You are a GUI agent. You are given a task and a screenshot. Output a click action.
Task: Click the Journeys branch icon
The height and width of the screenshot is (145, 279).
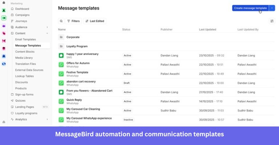[12, 21]
